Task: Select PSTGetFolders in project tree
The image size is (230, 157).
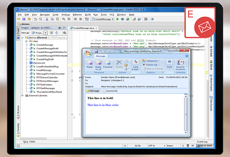Action: 44,85
